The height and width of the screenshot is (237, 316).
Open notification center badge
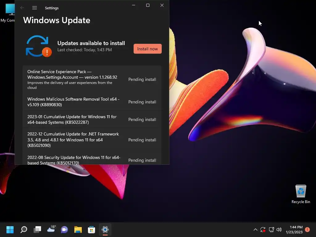click(307, 230)
